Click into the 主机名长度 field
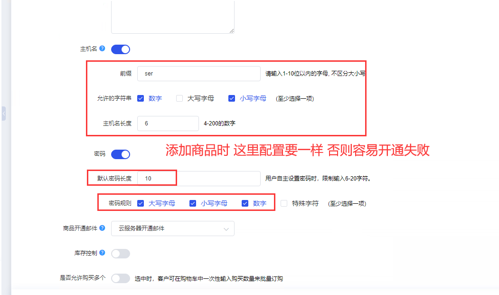Image resolution: width=499 pixels, height=295 pixels. coord(168,124)
